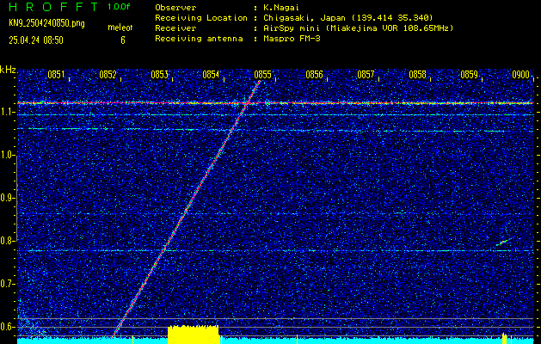The width and height of the screenshot is (541, 344).
Task: Click the large yellow detection block at bottom
Action: point(194,335)
